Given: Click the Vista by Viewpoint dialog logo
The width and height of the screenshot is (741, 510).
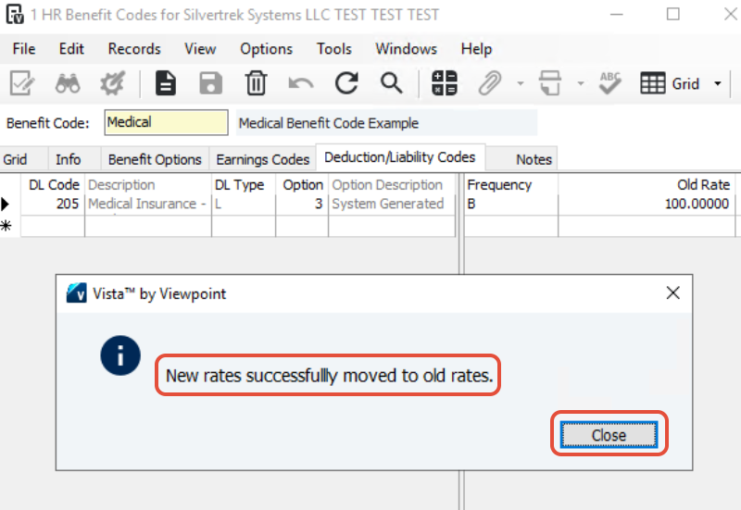Looking at the screenshot, I should (x=77, y=293).
